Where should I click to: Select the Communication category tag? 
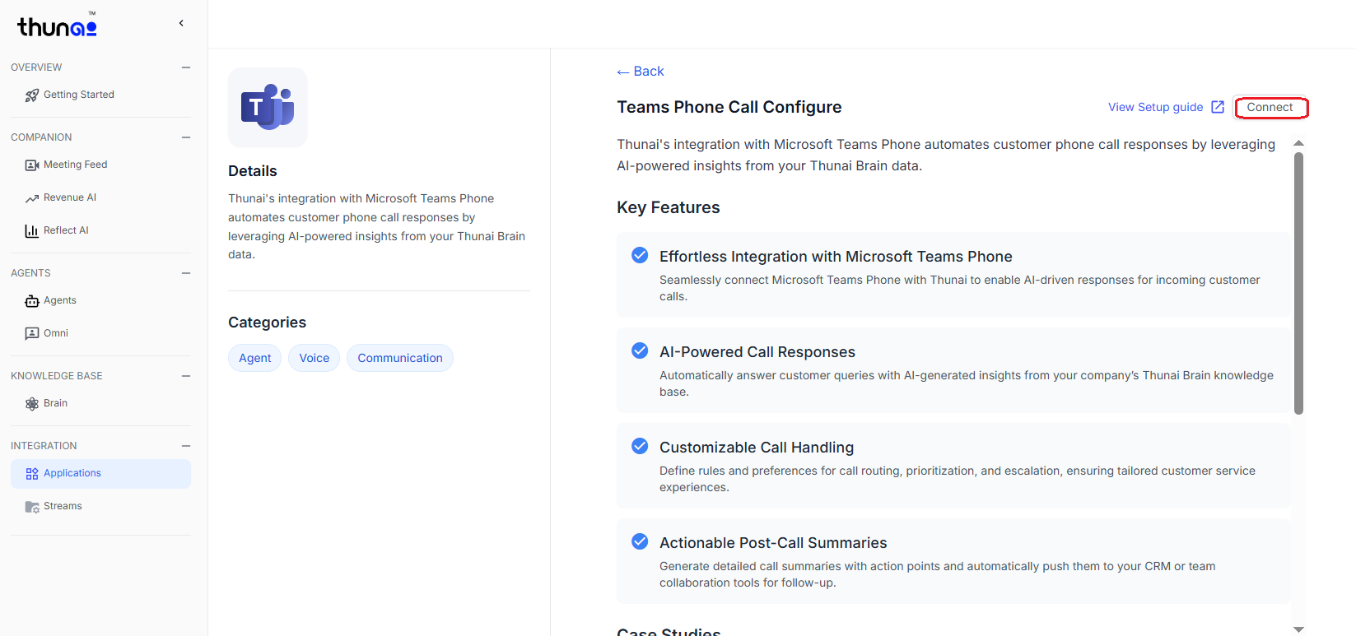(400, 358)
